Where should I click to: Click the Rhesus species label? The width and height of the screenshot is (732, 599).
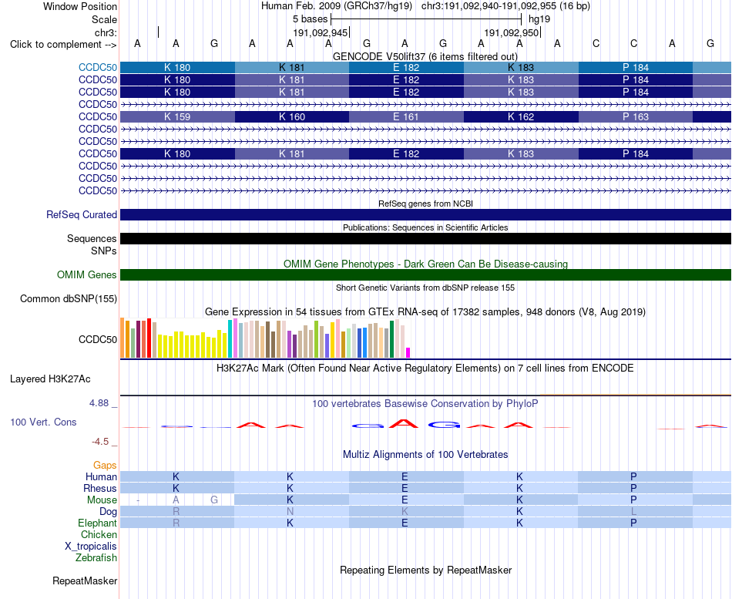pyautogui.click(x=100, y=488)
